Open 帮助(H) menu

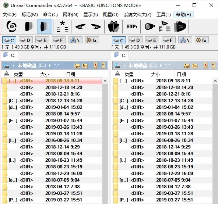pos(183,15)
